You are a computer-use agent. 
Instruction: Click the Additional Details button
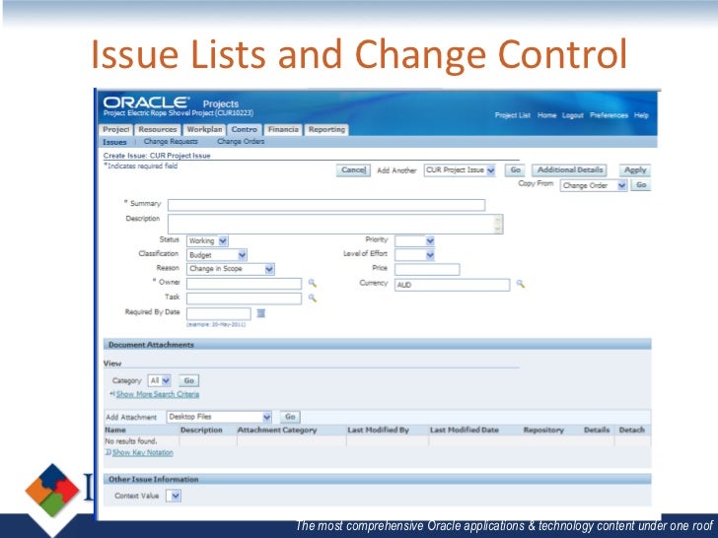[x=570, y=170]
